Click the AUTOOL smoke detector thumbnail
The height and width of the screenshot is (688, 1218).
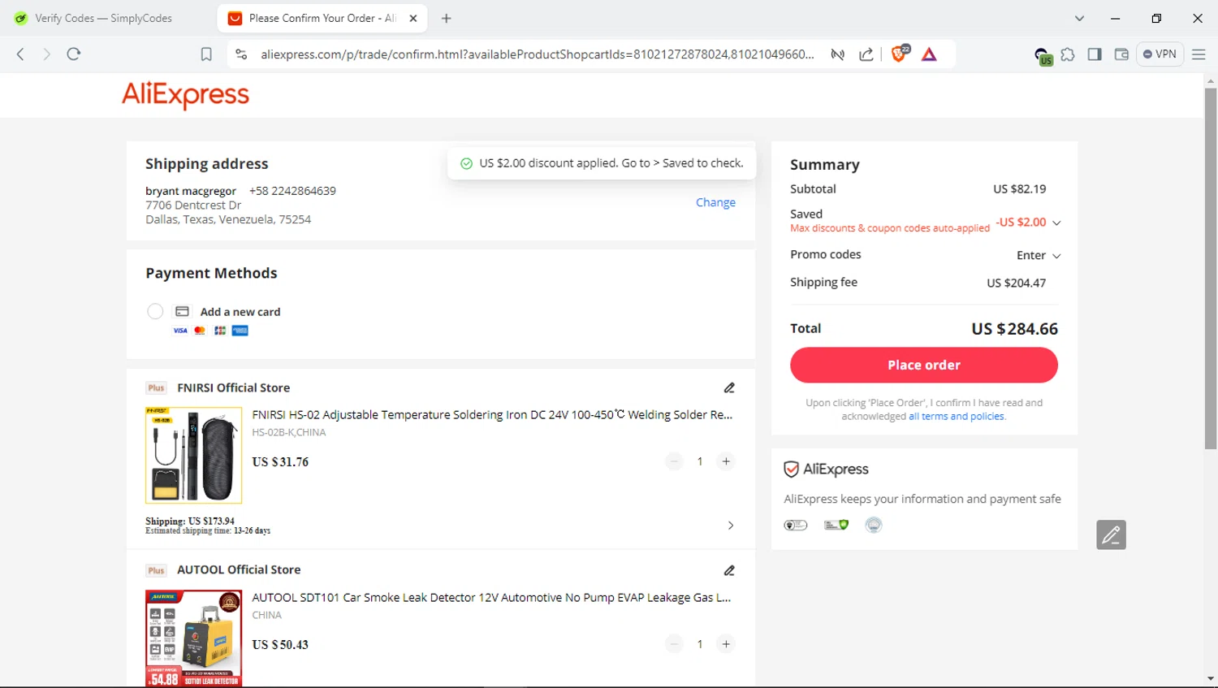(x=193, y=638)
